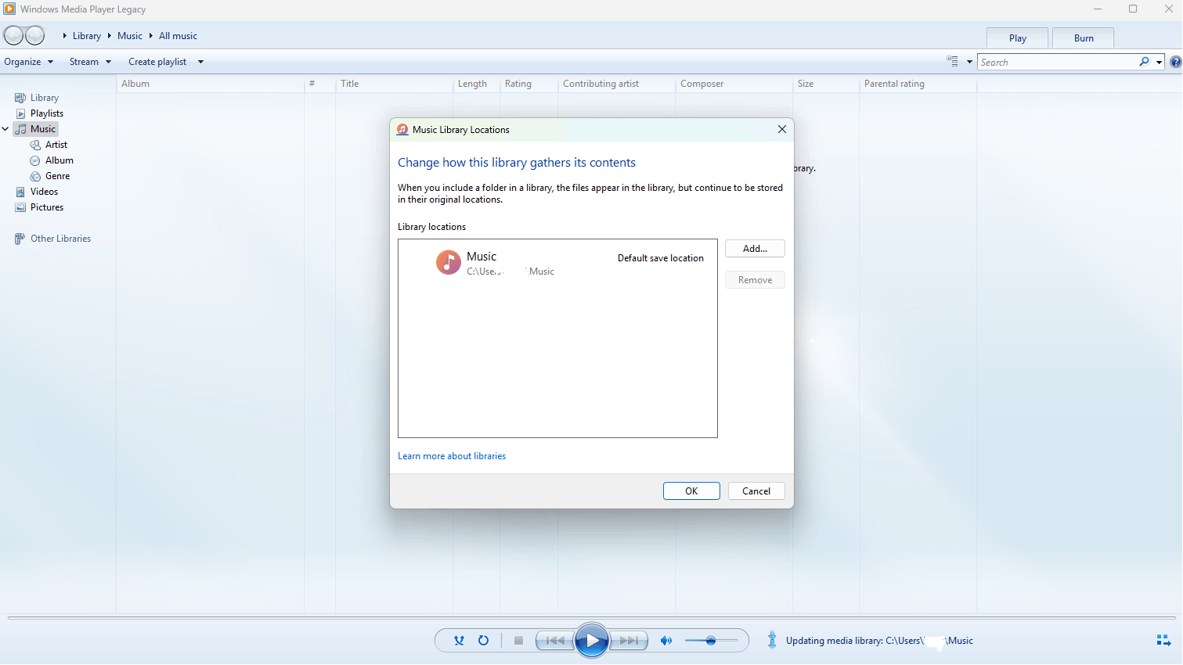Click the Music folder icon in list
1183x665 pixels.
pyautogui.click(x=449, y=262)
